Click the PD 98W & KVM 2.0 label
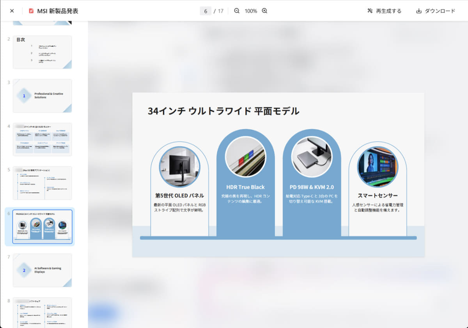468x328 pixels. 312,187
